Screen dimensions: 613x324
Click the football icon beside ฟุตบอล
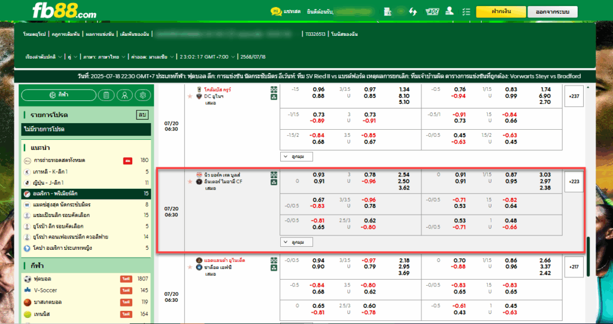coord(28,279)
